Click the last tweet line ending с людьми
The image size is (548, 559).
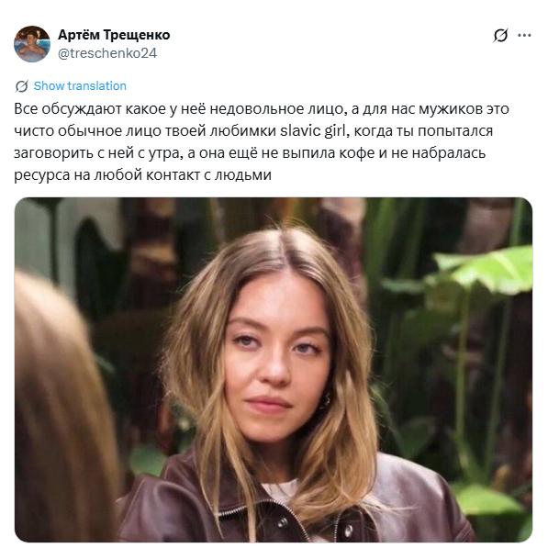click(x=142, y=174)
